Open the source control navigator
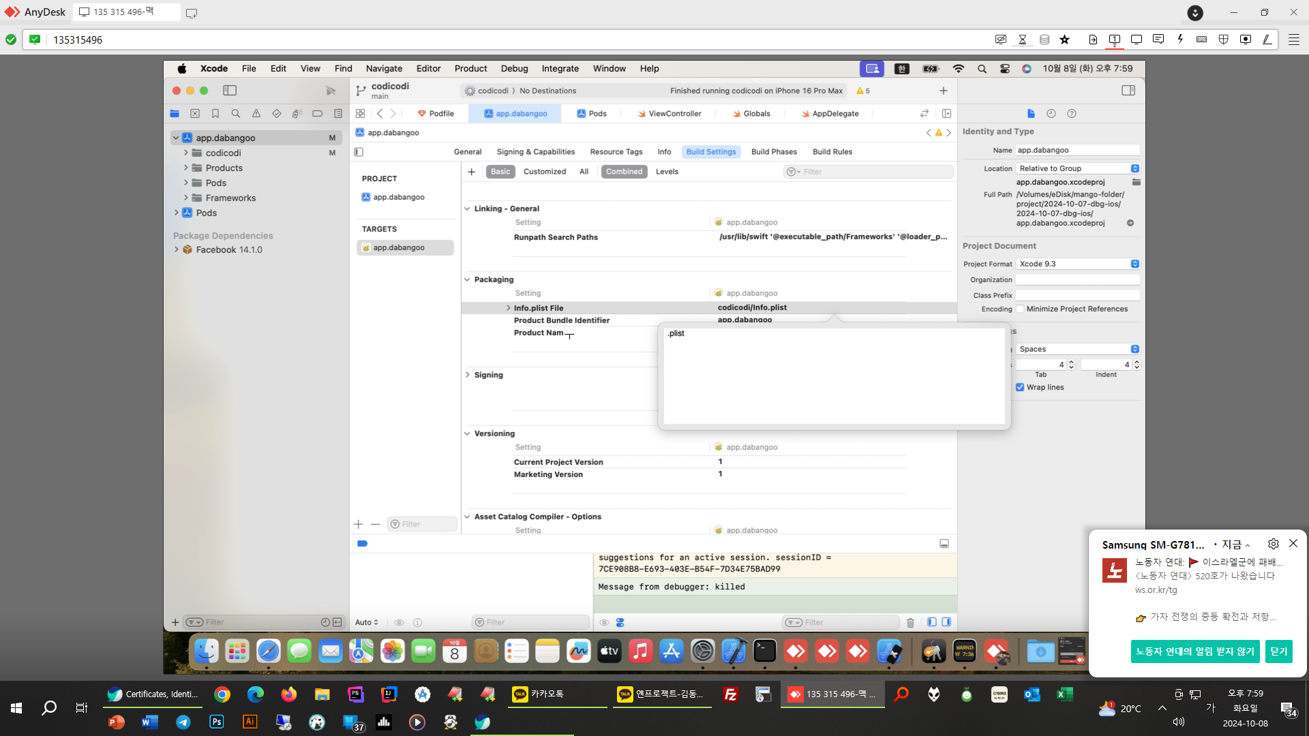The height and width of the screenshot is (736, 1309). [195, 114]
